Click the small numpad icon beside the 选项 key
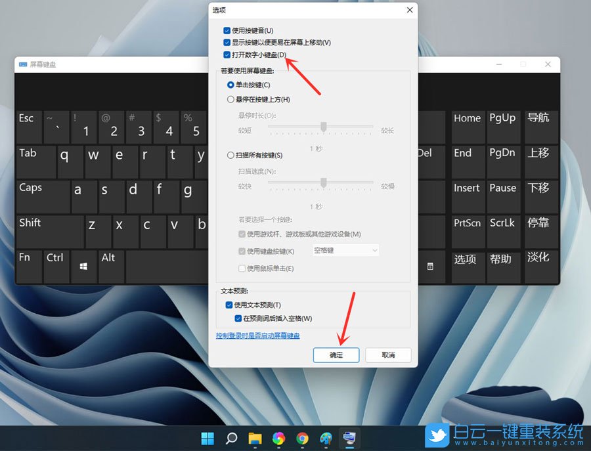591x451 pixels. point(431,265)
